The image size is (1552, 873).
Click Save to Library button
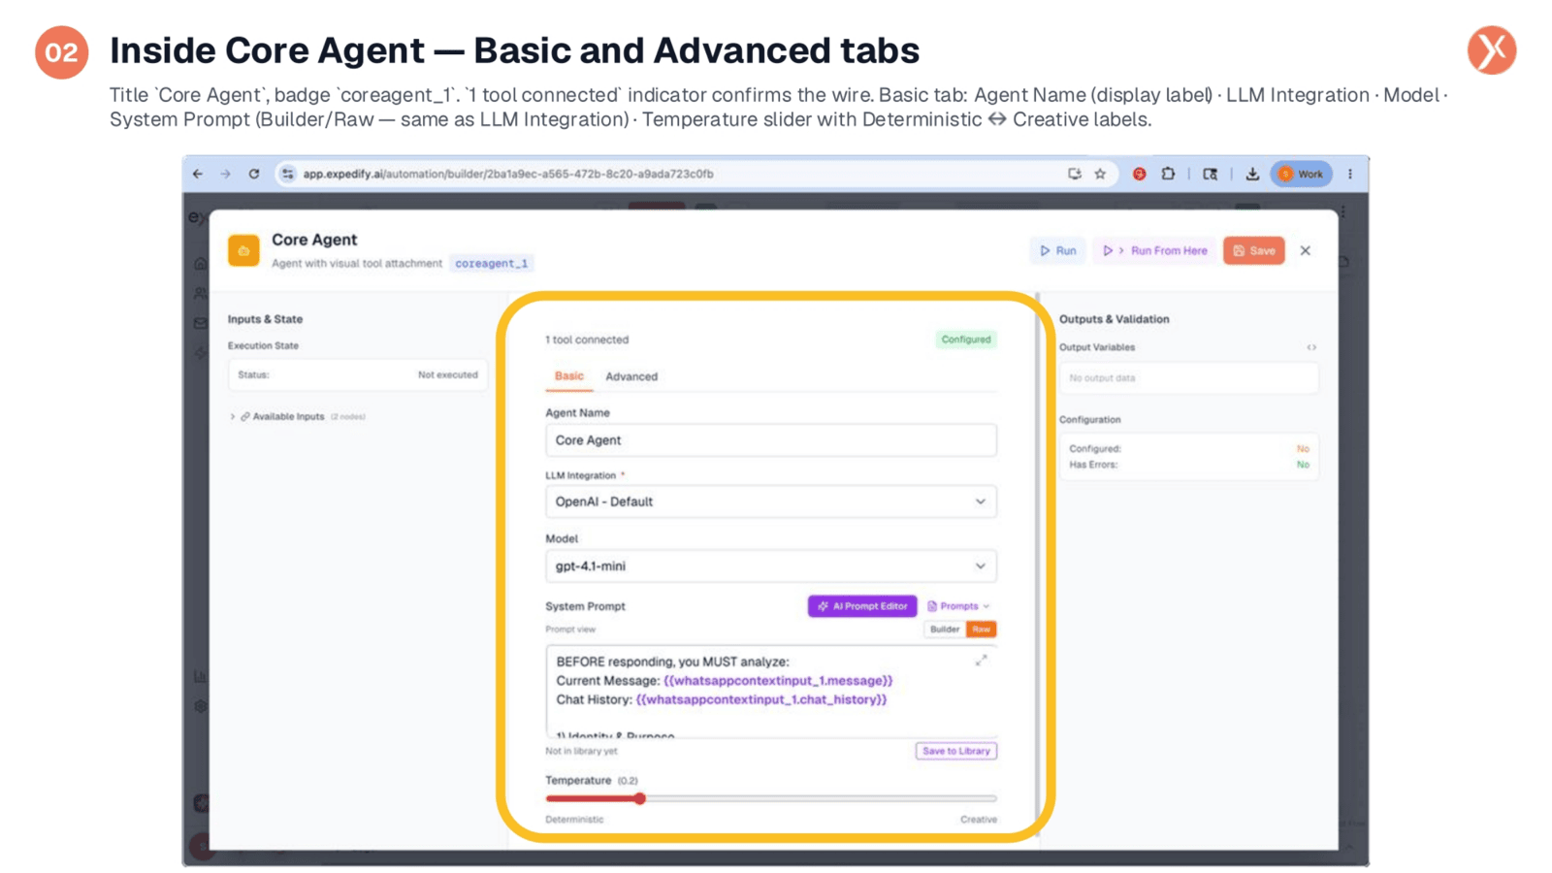(956, 751)
